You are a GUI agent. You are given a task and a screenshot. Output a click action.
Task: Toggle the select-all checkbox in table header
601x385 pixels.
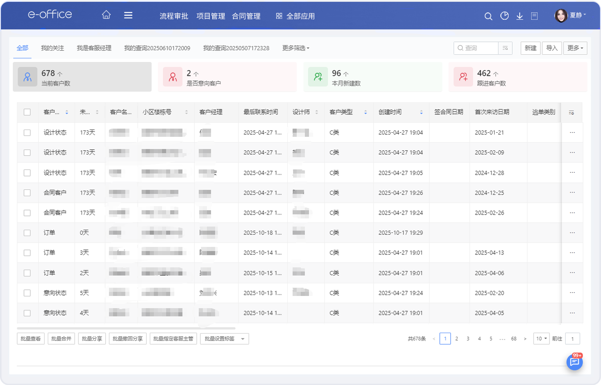click(x=27, y=112)
